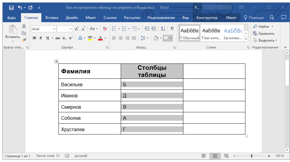Open the comments speech bubble
Screen dimensions: 290x162
click(283, 18)
